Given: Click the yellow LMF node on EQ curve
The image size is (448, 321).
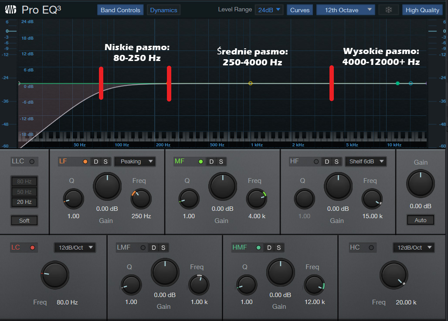Looking at the screenshot, I should (x=250, y=83).
